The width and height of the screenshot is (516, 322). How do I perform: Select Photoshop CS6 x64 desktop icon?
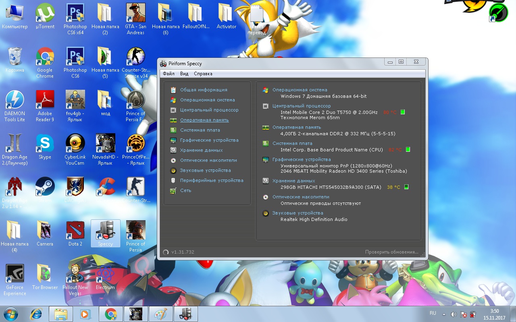(75, 19)
